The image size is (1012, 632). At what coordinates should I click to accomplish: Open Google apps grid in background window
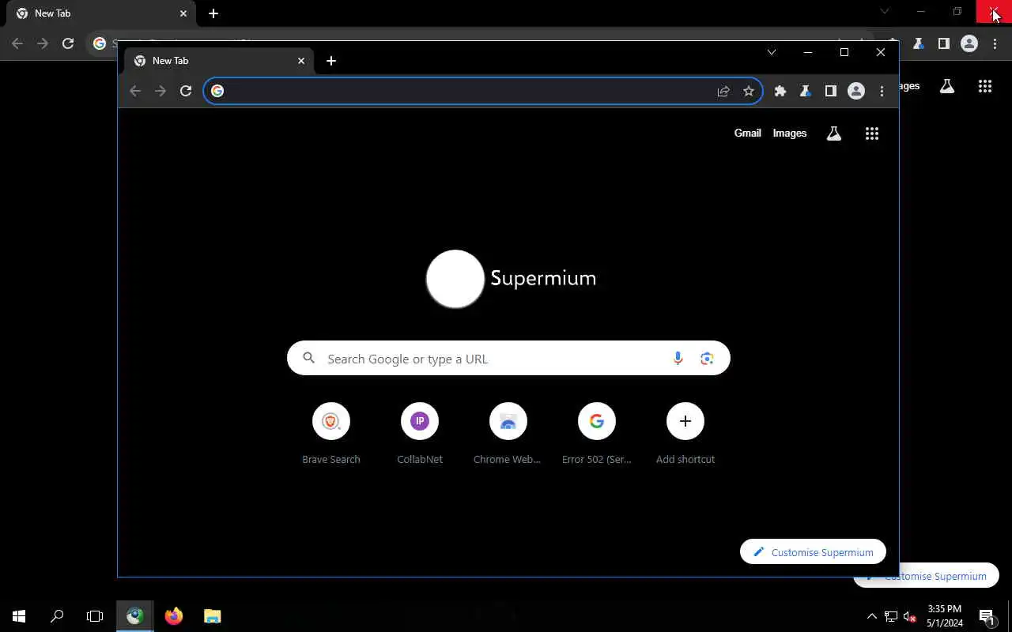(x=985, y=86)
